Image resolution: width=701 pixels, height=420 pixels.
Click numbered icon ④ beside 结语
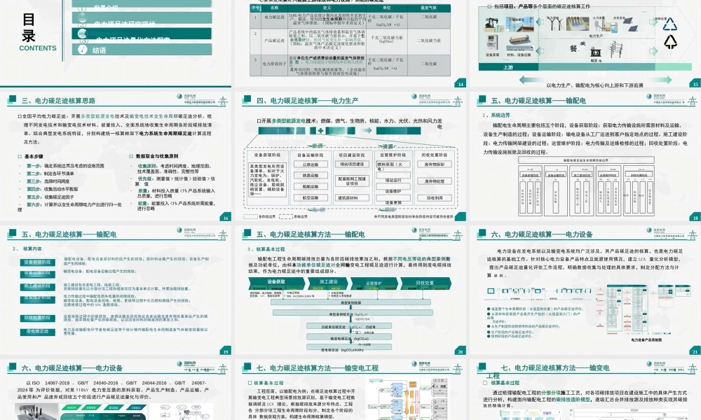click(82, 49)
